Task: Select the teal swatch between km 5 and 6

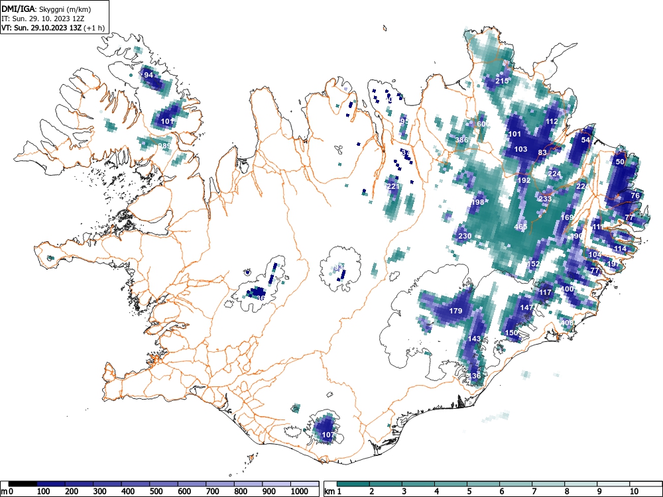Action: pyautogui.click(x=483, y=484)
